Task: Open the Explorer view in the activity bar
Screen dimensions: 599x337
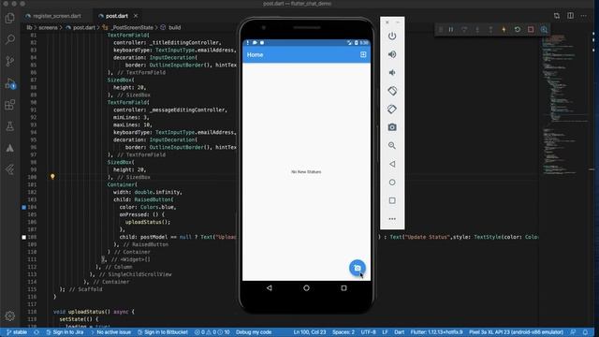Action: coord(10,18)
